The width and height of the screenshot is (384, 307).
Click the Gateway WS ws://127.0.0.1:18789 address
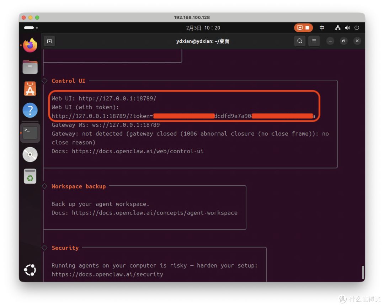[x=126, y=125]
